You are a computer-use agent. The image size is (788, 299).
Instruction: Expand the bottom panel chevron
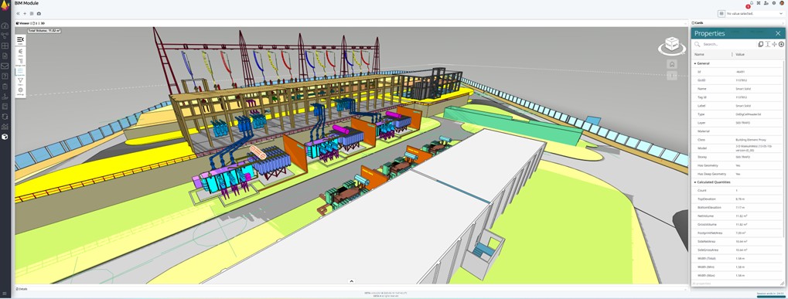(351, 281)
